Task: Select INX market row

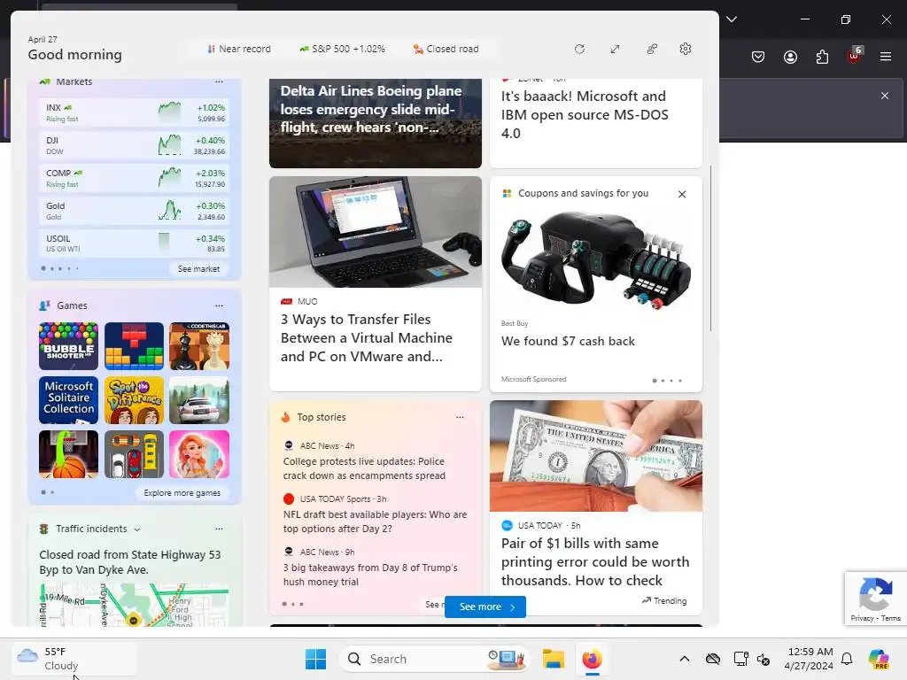Action: 135,112
